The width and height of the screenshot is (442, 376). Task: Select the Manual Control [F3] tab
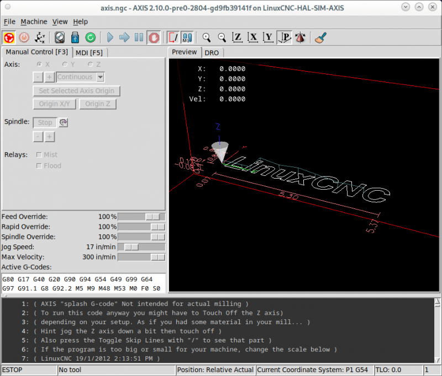37,52
